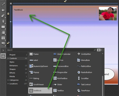Expand the Controls category arrow
This screenshot has height=96, width=119.
pyautogui.click(x=8, y=58)
